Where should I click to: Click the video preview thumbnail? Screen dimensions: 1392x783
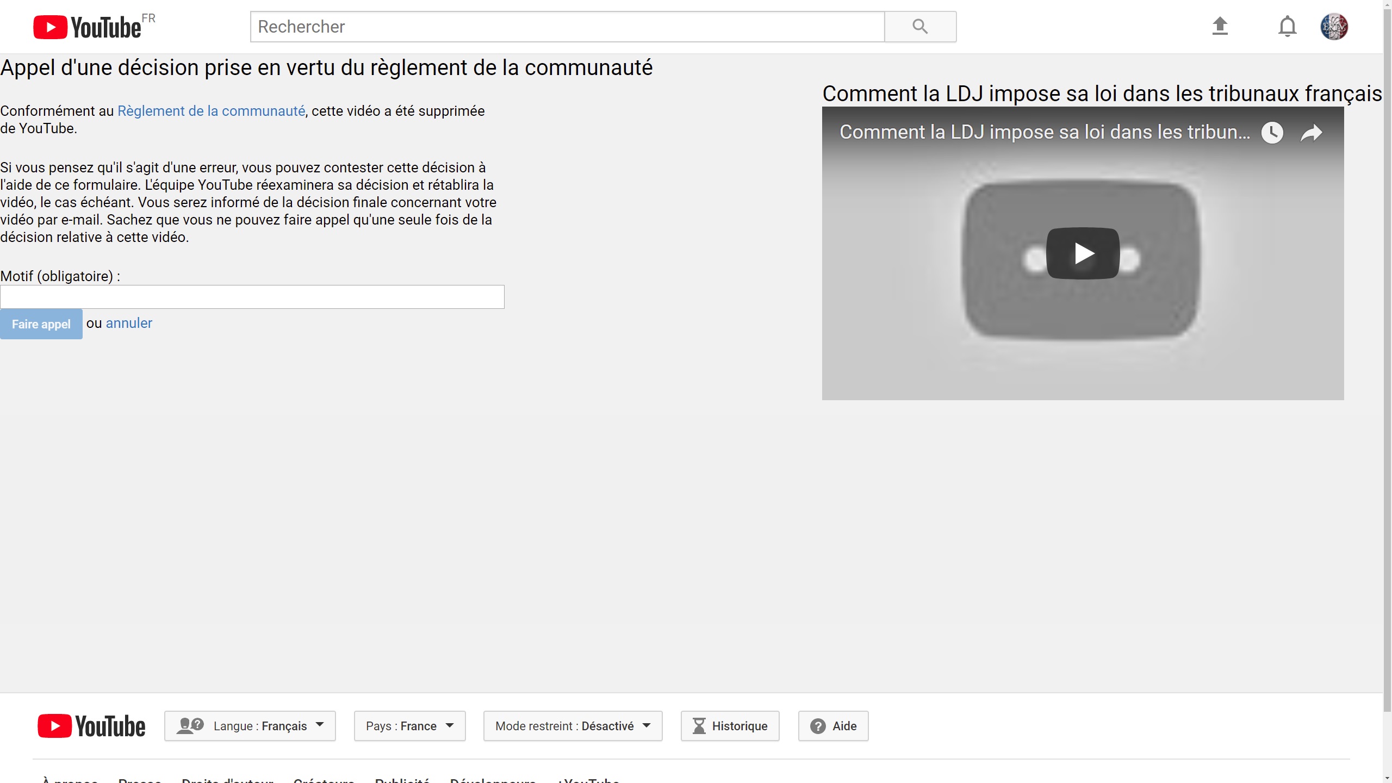(1083, 253)
